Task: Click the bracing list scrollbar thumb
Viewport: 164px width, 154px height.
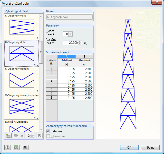Action: coord(41,52)
